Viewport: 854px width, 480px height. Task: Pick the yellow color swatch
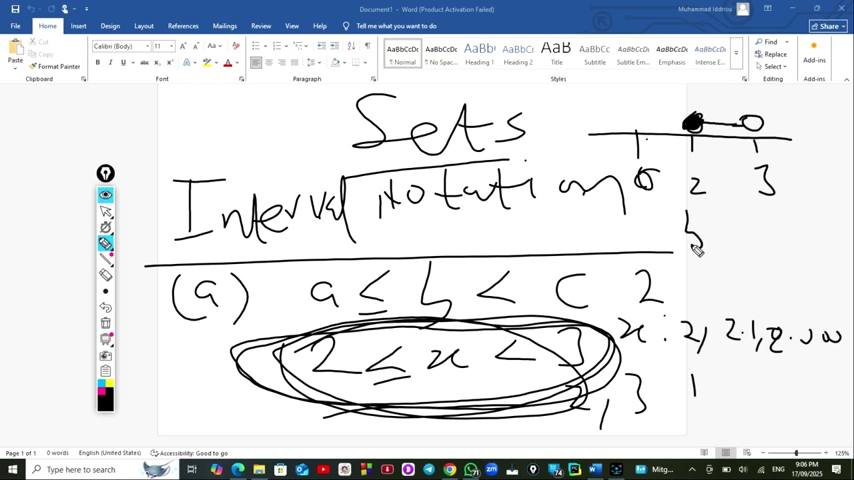pyautogui.click(x=109, y=383)
